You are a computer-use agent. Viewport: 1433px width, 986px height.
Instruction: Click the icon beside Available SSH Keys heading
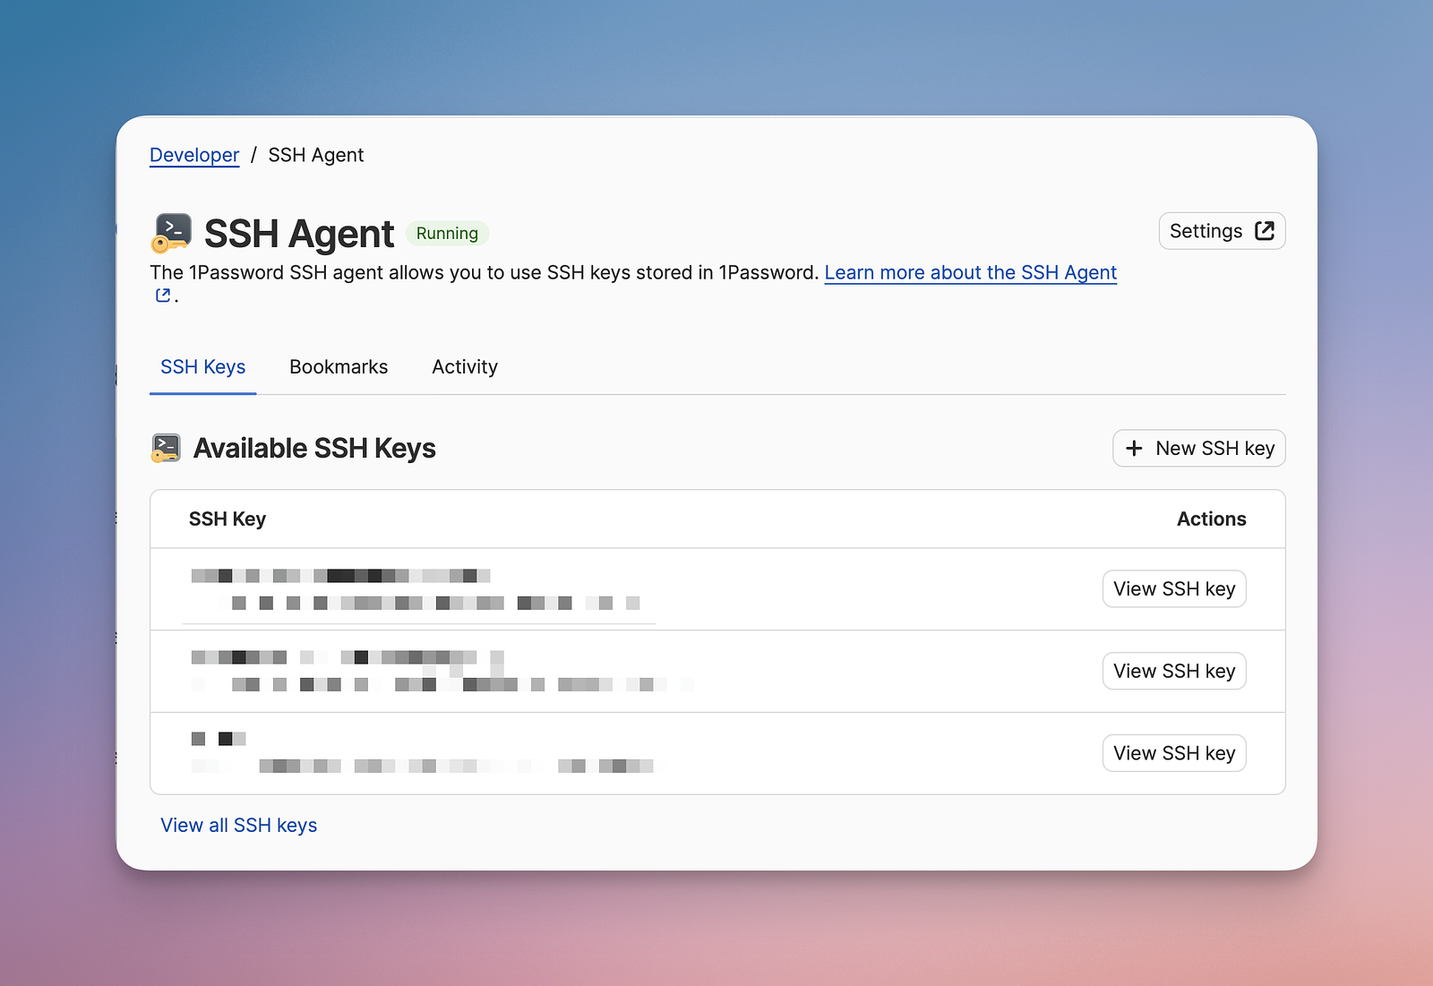(x=166, y=448)
